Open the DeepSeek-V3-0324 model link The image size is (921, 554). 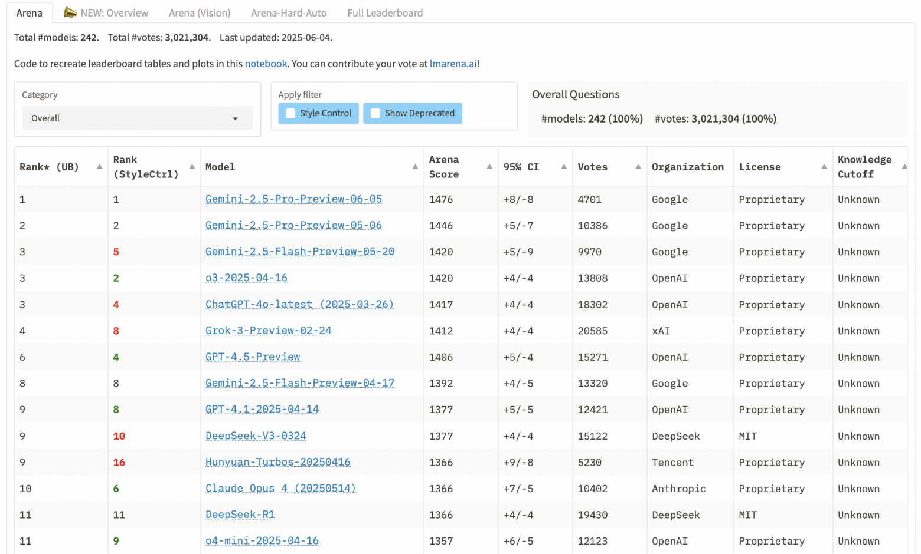256,436
